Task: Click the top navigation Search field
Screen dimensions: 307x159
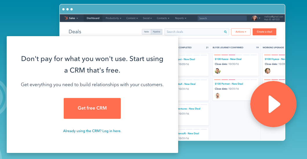Action: 222,18
